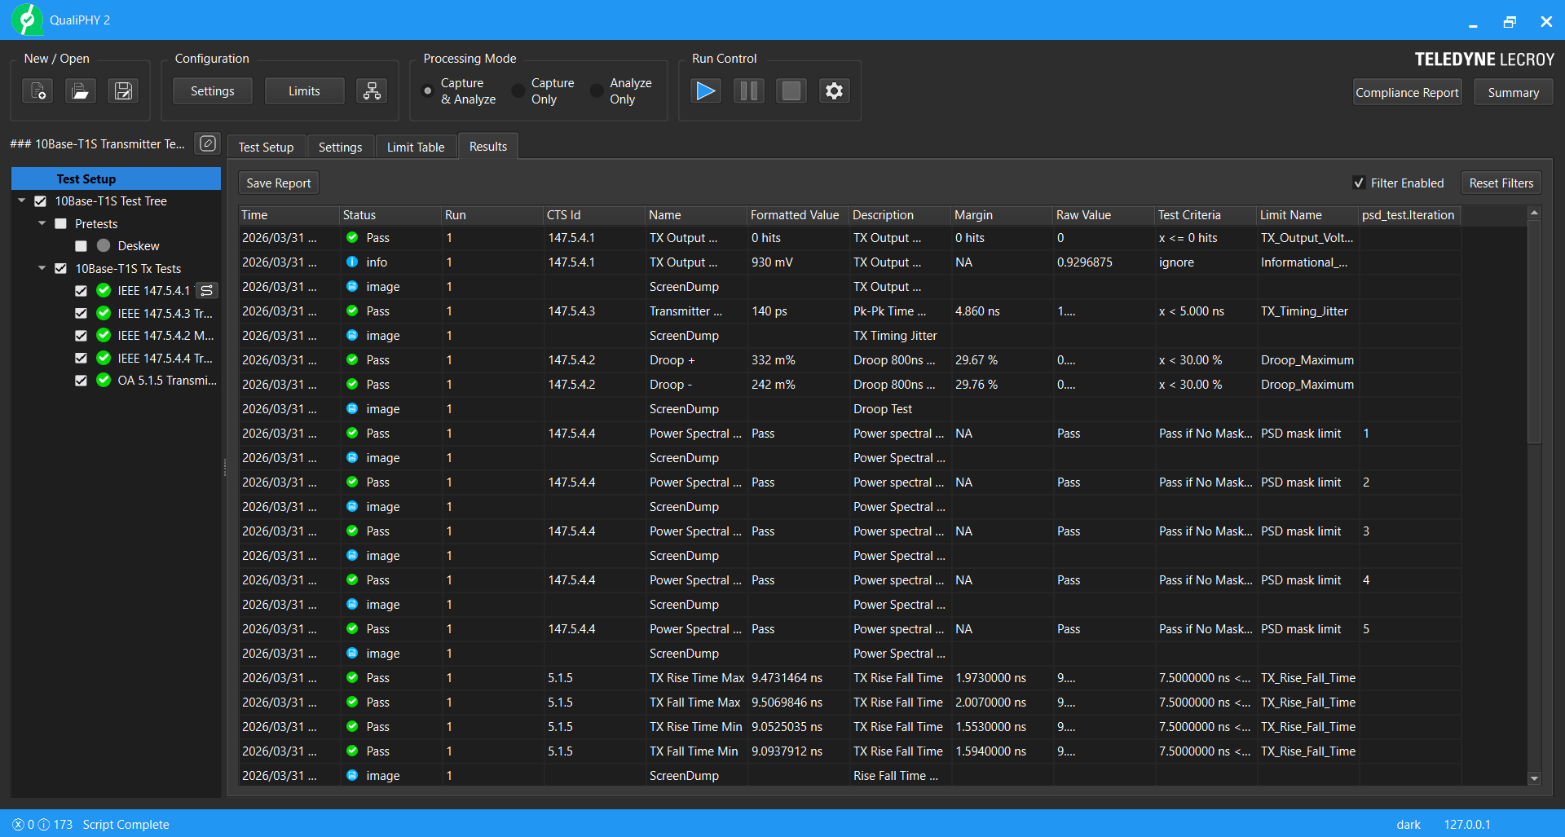This screenshot has height=837, width=1565.
Task: Select Analyze Only processing mode
Action: [597, 91]
